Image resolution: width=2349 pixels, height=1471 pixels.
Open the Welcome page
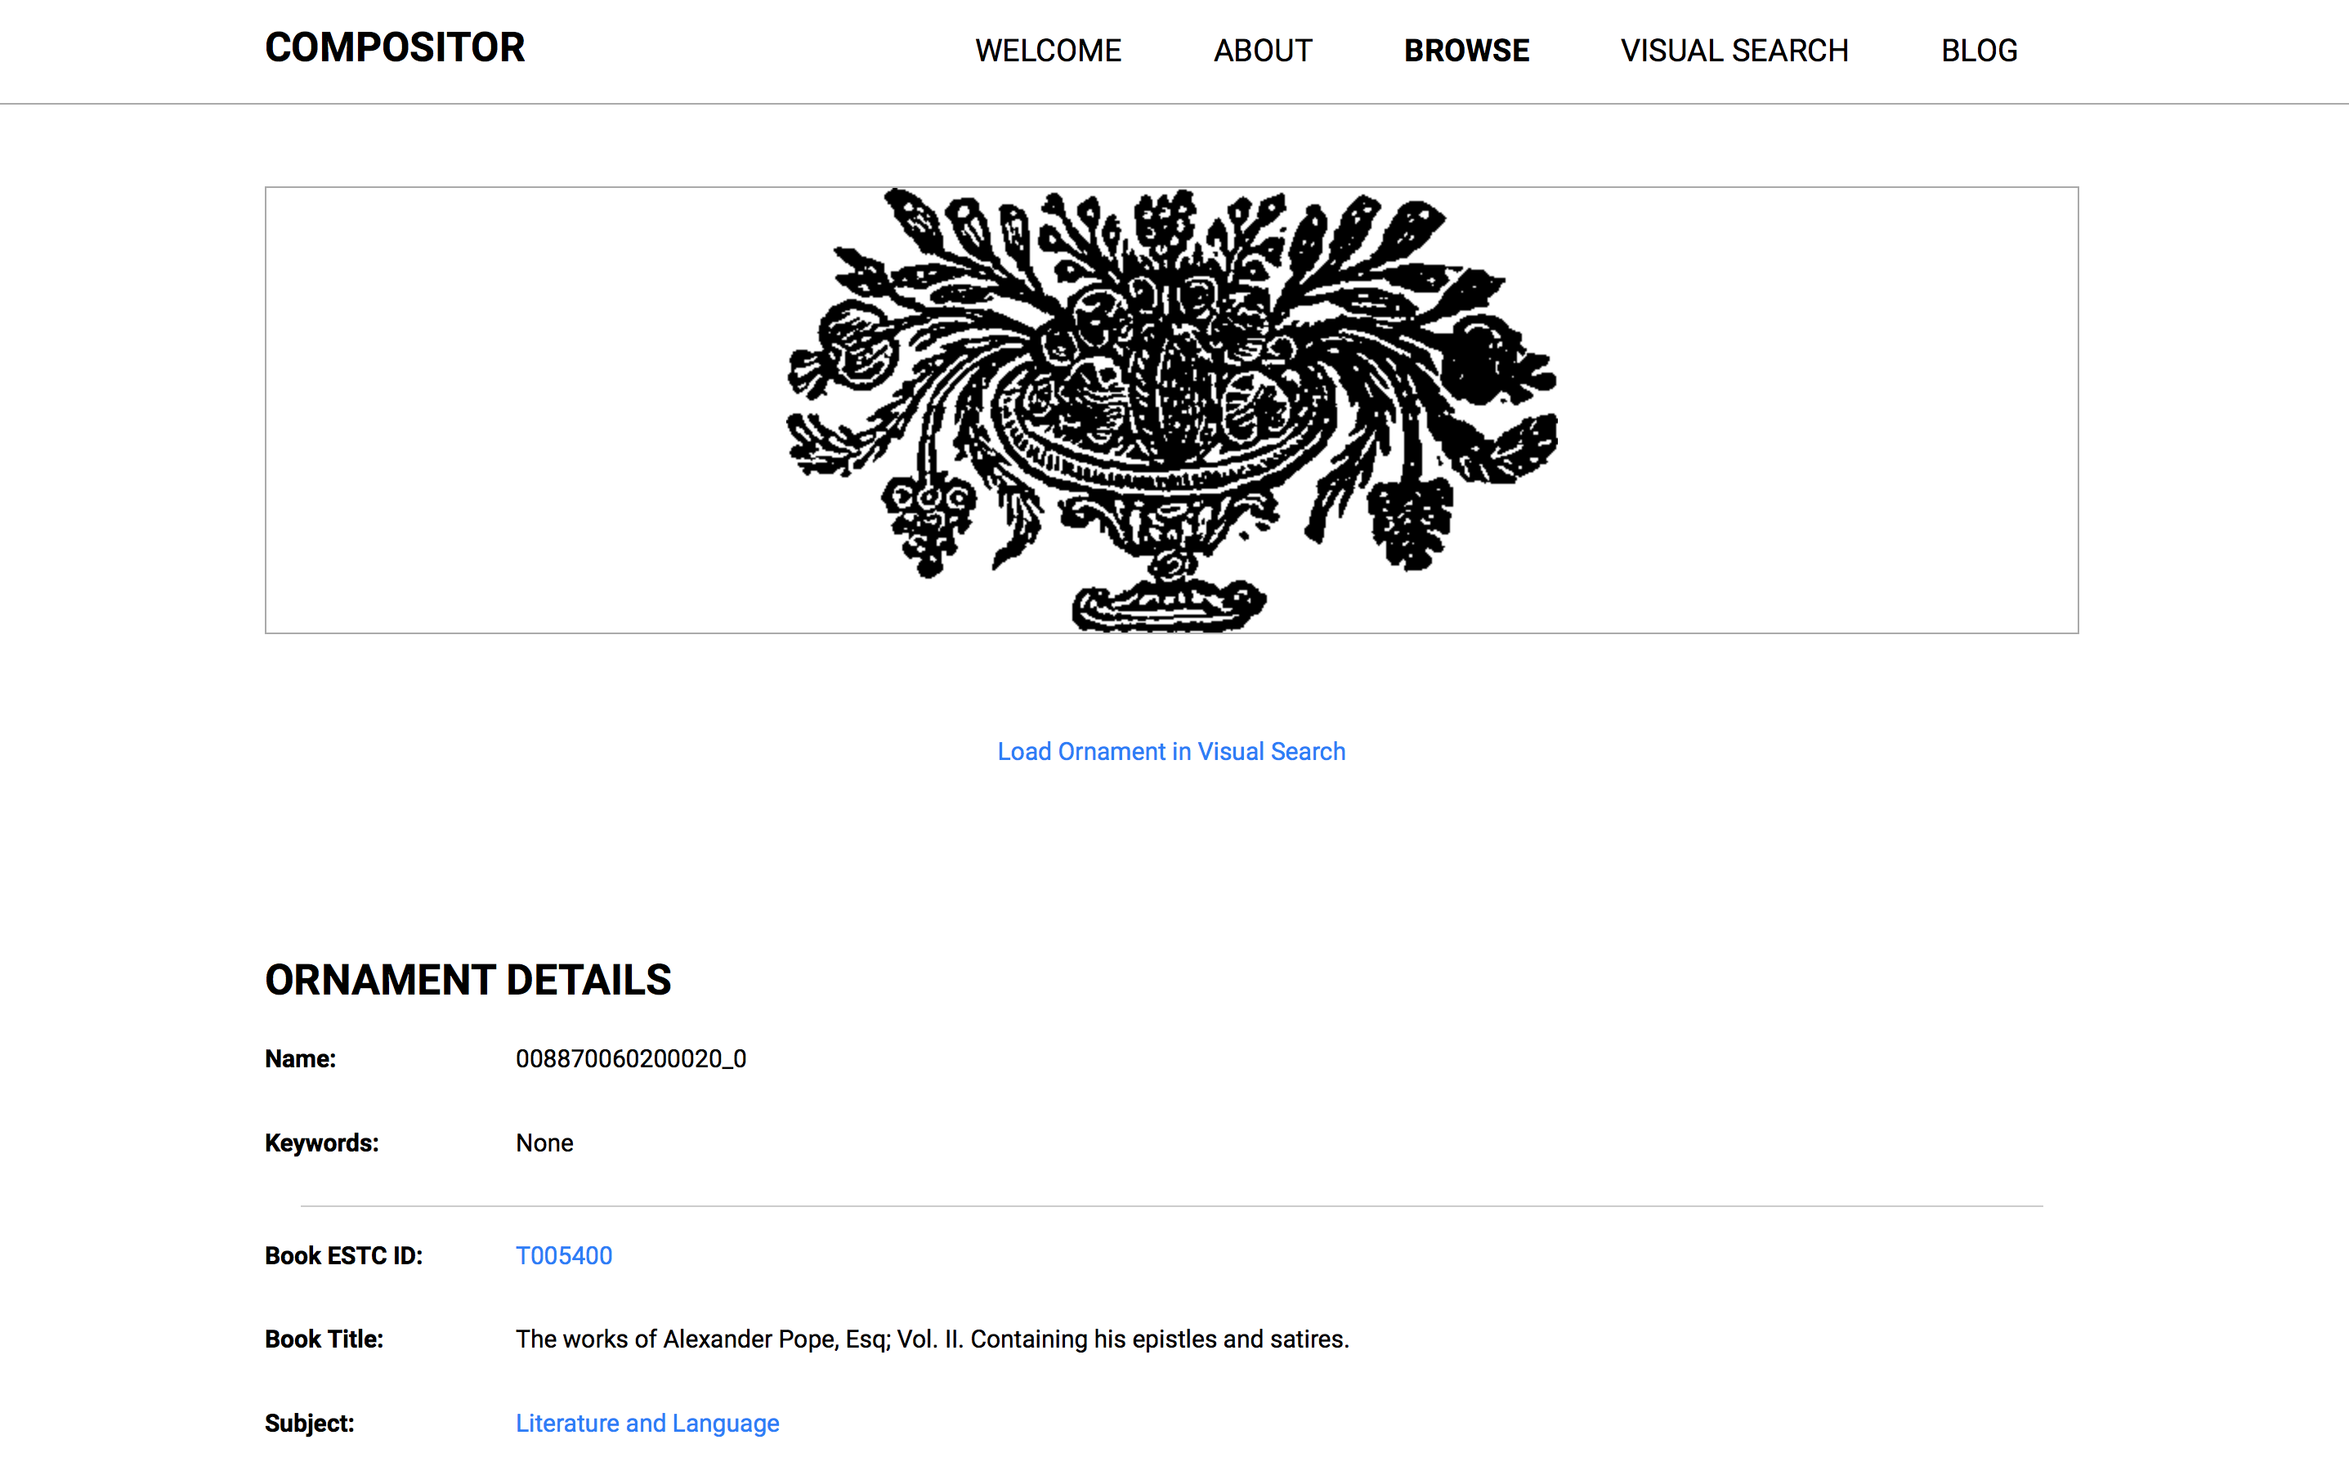click(x=1048, y=51)
